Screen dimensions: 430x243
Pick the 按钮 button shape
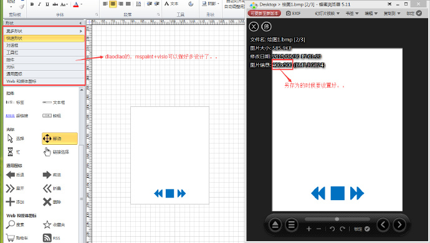point(52,116)
